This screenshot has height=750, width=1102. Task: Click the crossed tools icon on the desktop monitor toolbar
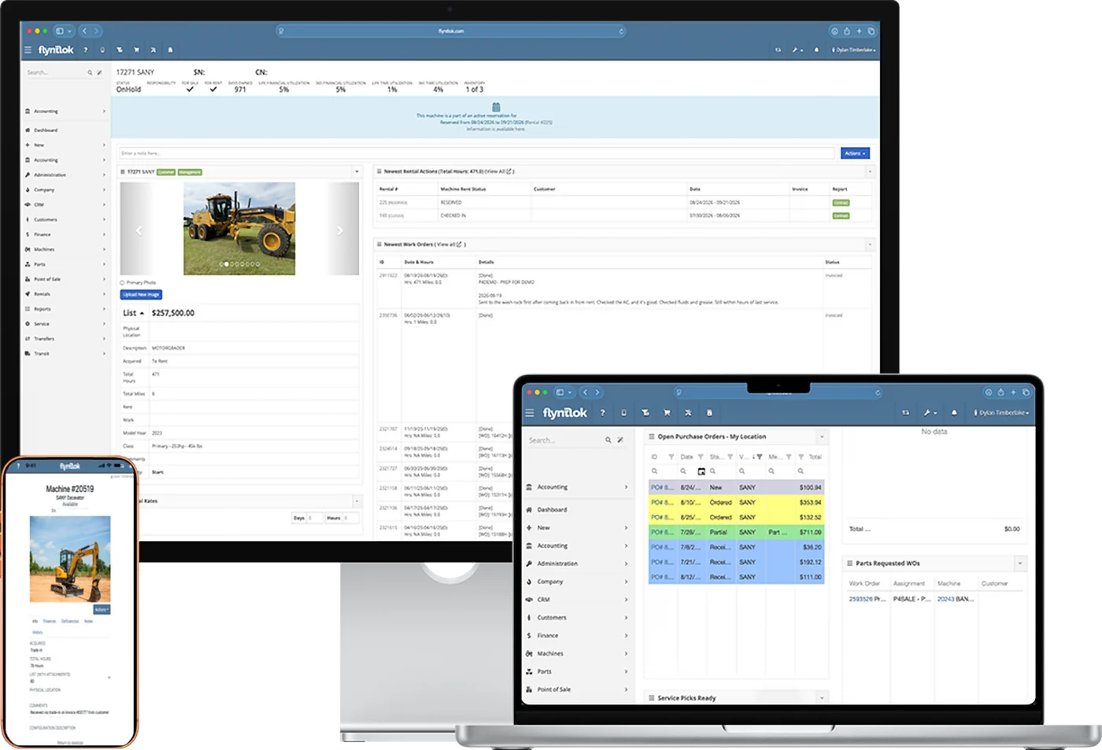[153, 50]
